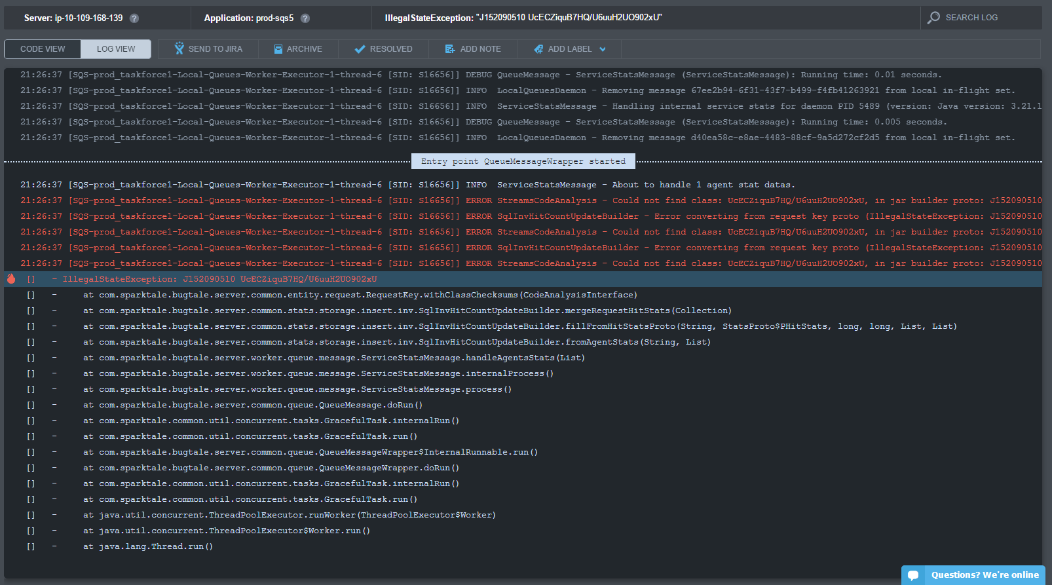The height and width of the screenshot is (585, 1052).
Task: Expand brackets on fillFromHitStatsProto frame
Action: coord(31,326)
